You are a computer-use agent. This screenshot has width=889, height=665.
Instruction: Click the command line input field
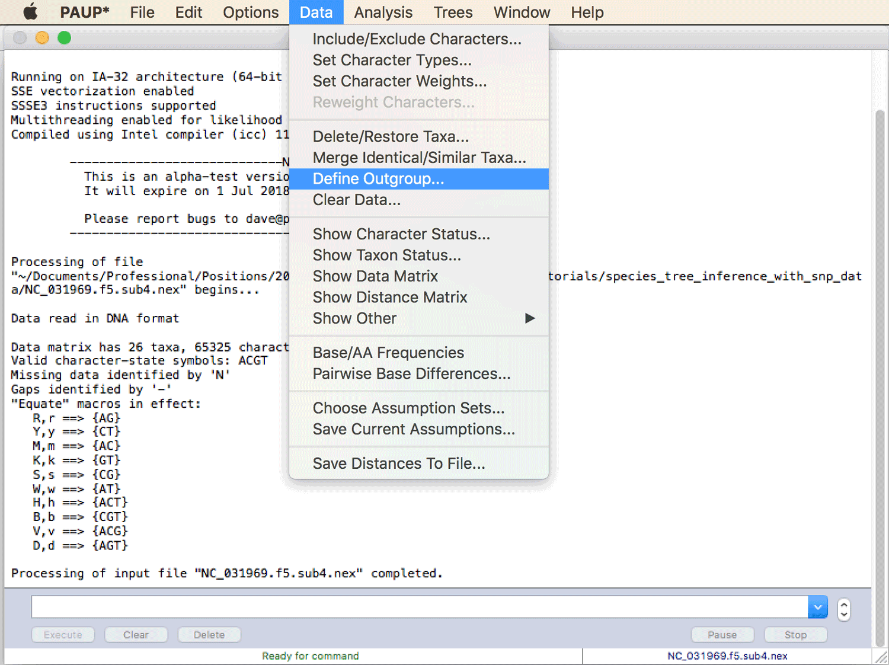tap(420, 607)
